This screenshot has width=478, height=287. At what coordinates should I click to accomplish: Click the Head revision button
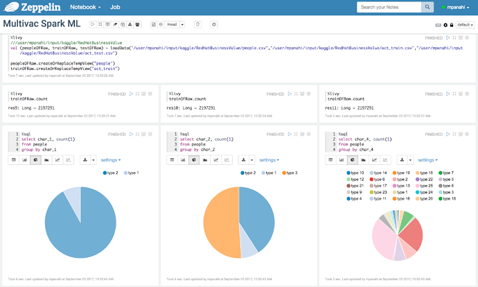pyautogui.click(x=172, y=24)
